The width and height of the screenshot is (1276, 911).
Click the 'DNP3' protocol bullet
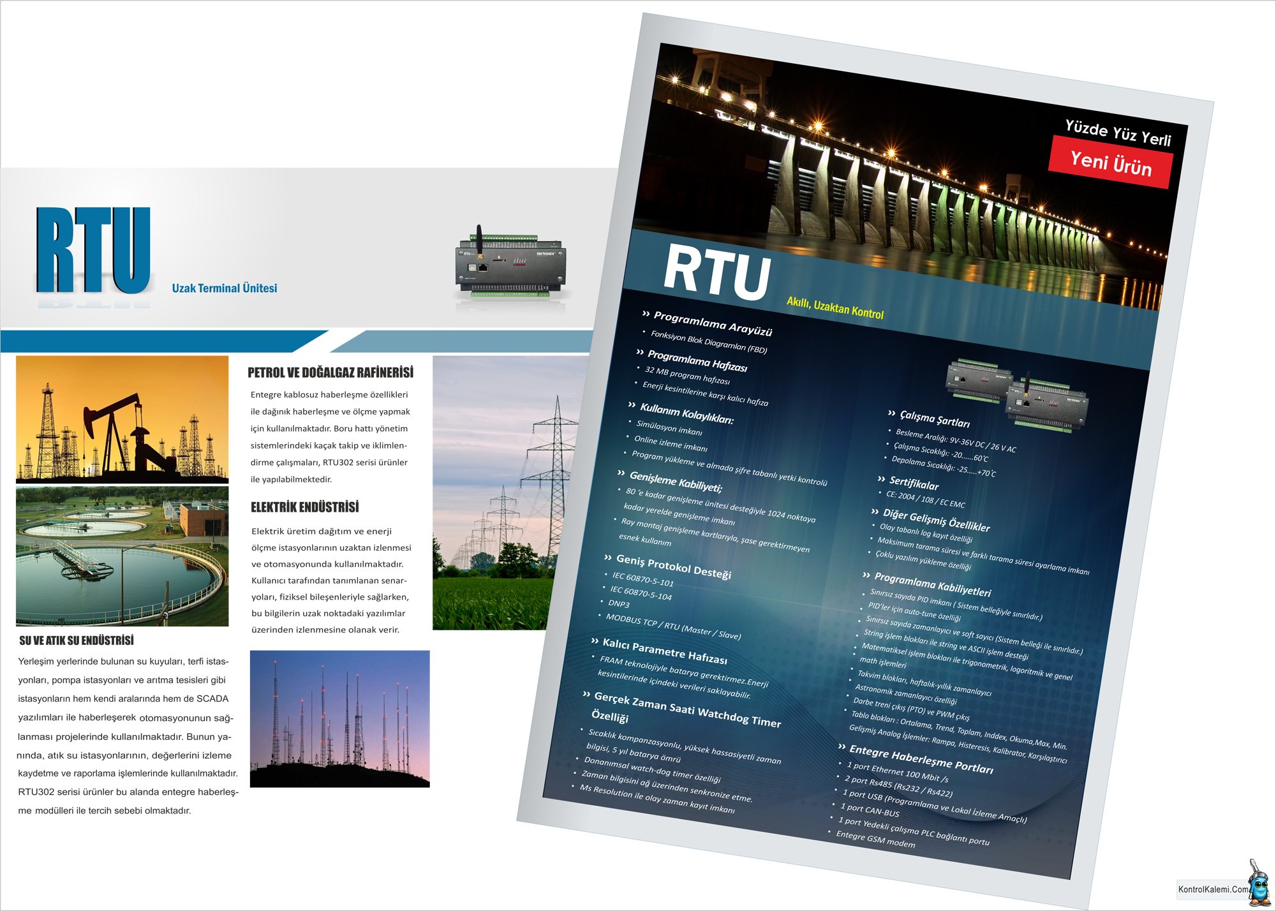point(618,604)
